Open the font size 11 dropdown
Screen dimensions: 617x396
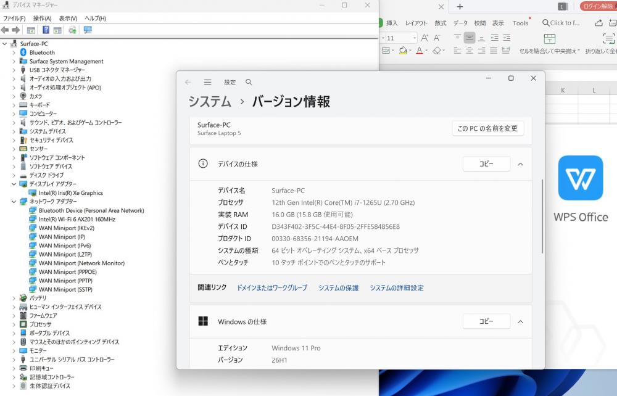(415, 38)
